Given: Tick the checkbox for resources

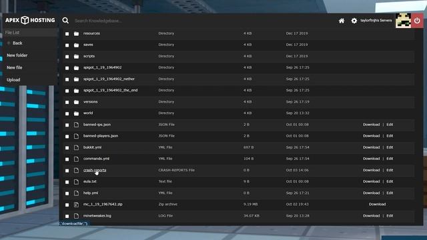Looking at the screenshot, I should 67,34.
